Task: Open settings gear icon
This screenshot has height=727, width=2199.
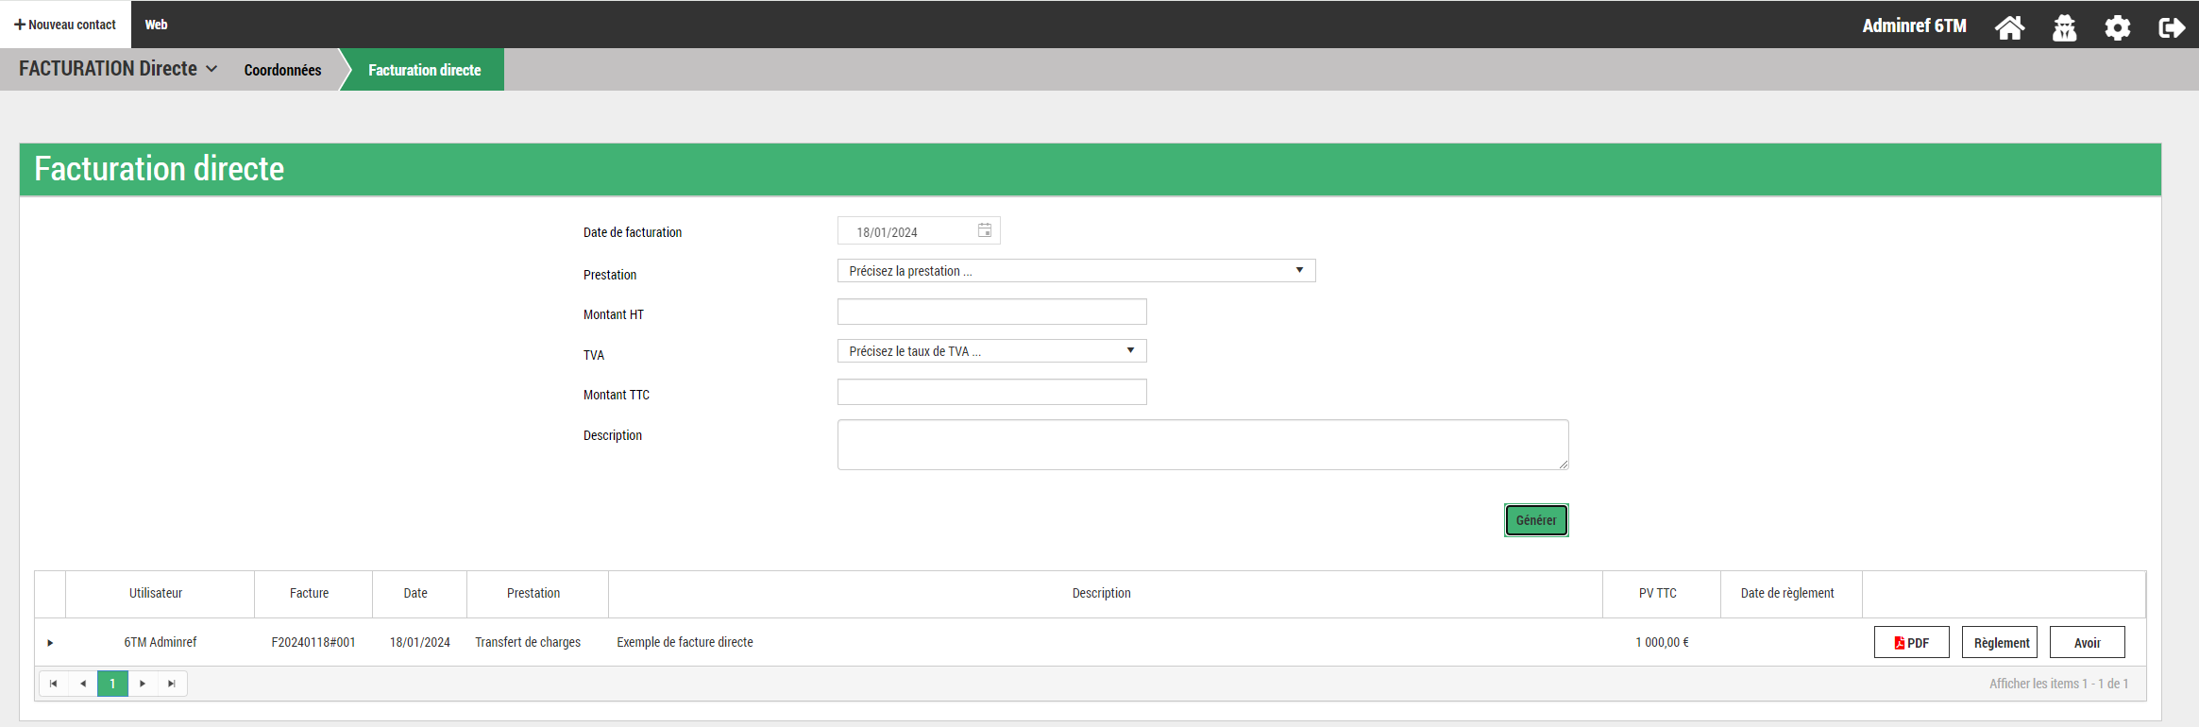Action: (2118, 27)
